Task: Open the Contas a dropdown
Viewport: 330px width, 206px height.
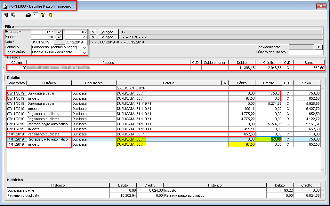Action: coord(85,47)
